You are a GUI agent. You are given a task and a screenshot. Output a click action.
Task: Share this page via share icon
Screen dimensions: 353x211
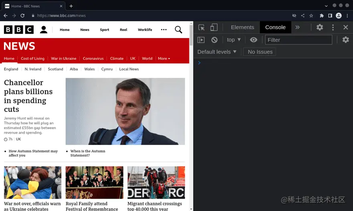(x=303, y=16)
